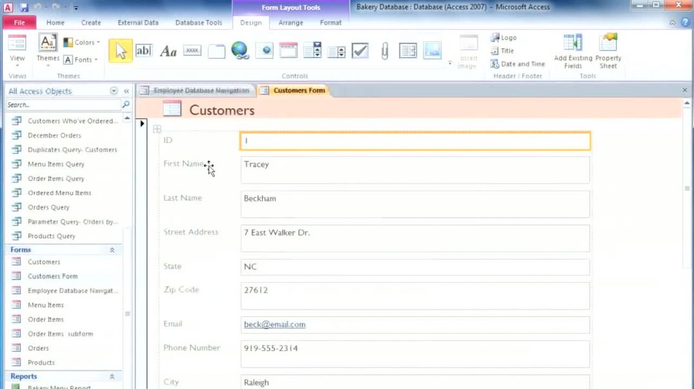
Task: Click the Date and Time button
Action: point(517,64)
